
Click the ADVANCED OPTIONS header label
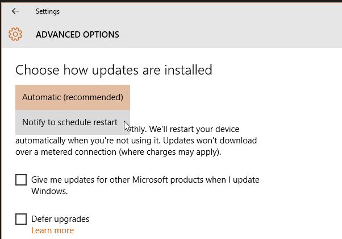(77, 35)
